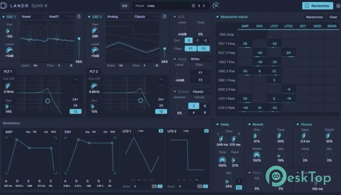Viewport: 341px width, 195px height.
Task: Click the Delay Mix knob
Action: click(x=229, y=180)
